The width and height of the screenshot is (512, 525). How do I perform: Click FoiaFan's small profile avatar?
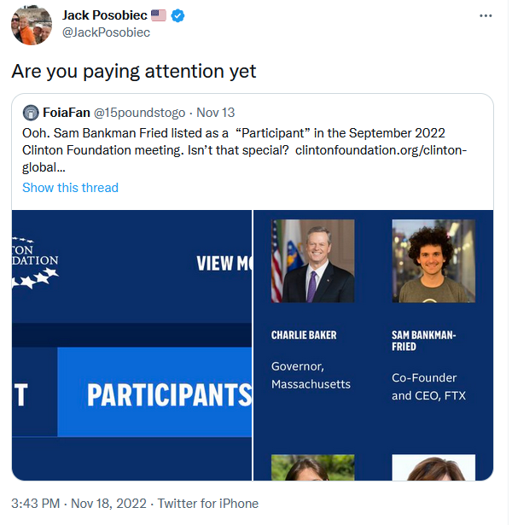point(31,113)
